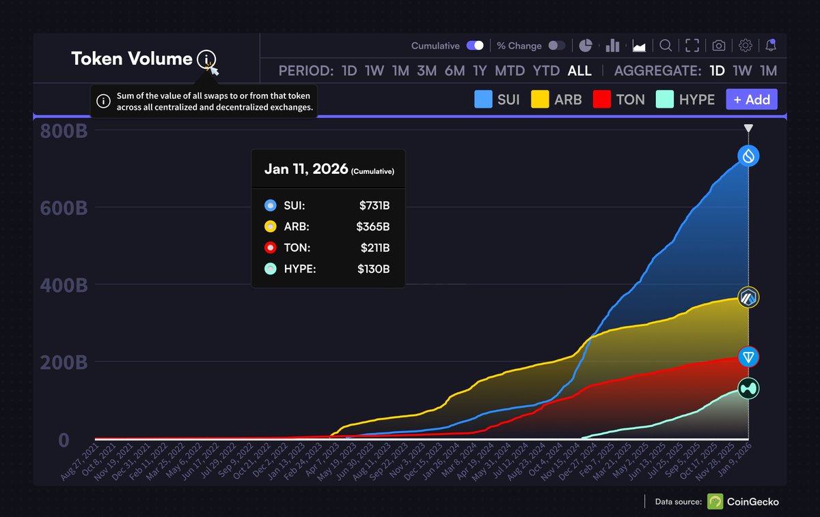
Task: Set period to 3M
Action: (427, 71)
